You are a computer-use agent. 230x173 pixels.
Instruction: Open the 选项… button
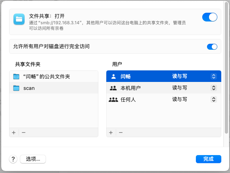click(x=33, y=159)
